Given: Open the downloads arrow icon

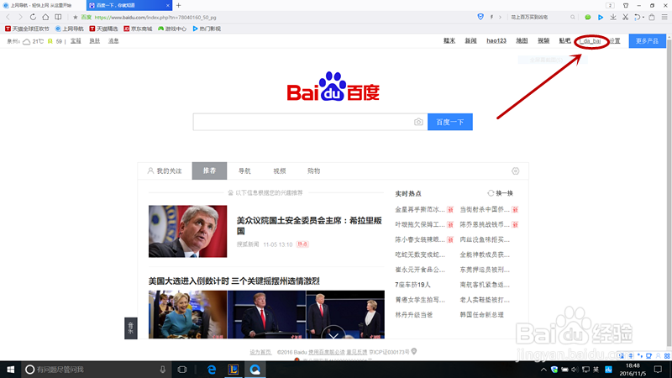Looking at the screenshot, I should (x=613, y=17).
